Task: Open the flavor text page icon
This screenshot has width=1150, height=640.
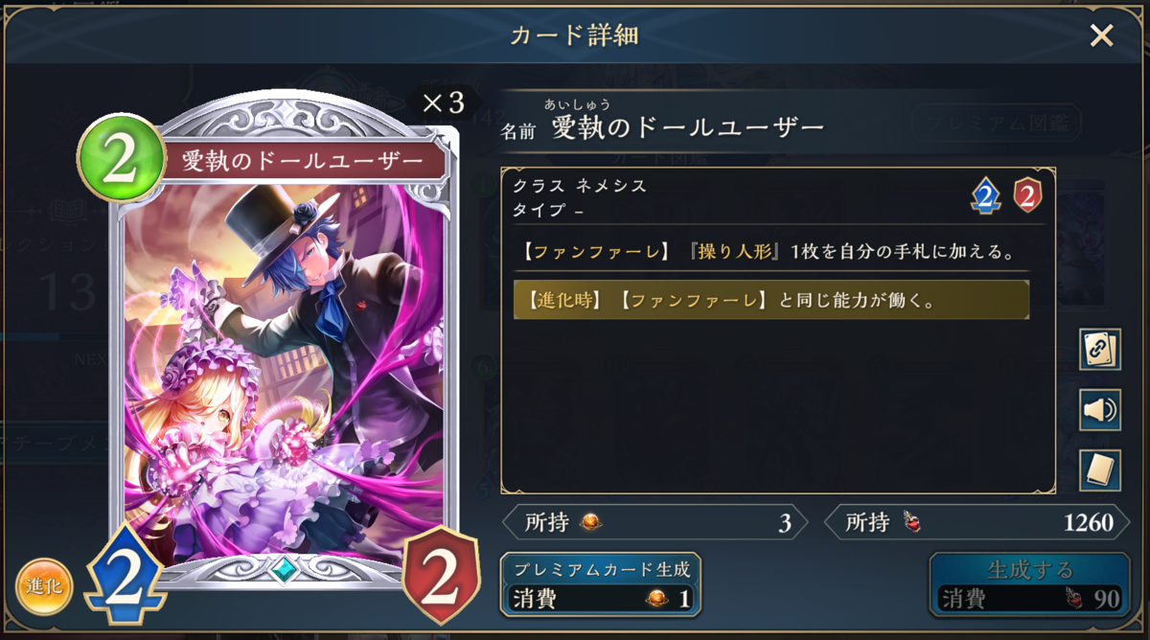Action: [1100, 470]
